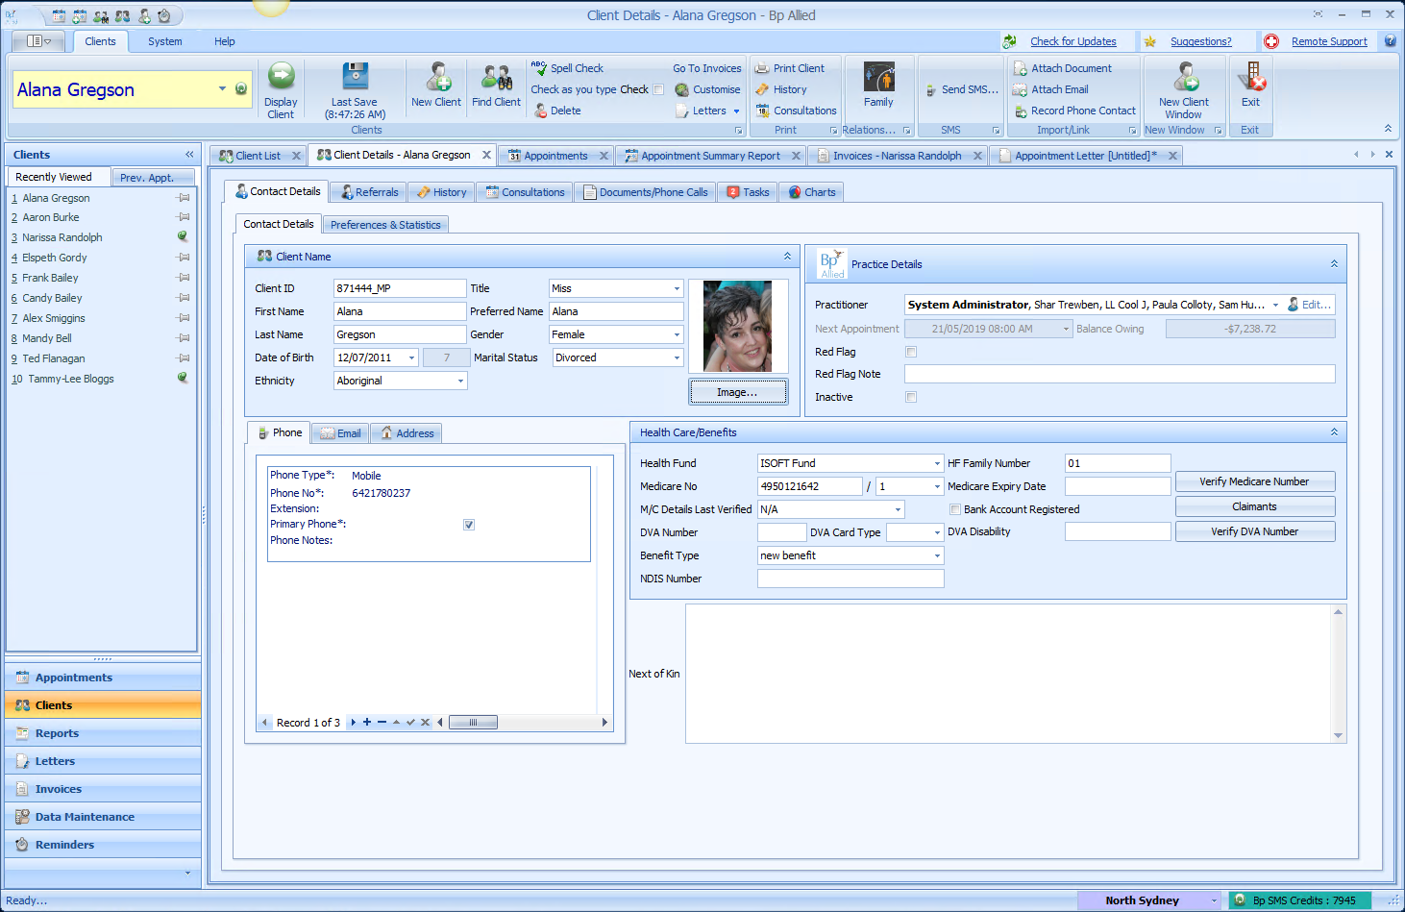Click Attach Email
The height and width of the screenshot is (912, 1405).
1051,89
